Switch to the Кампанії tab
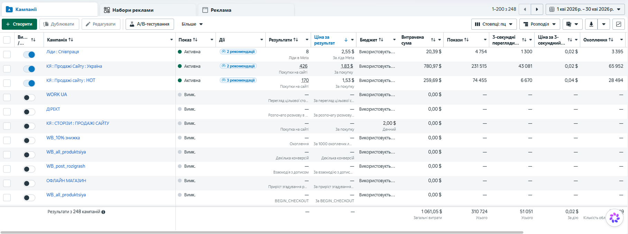 point(49,9)
